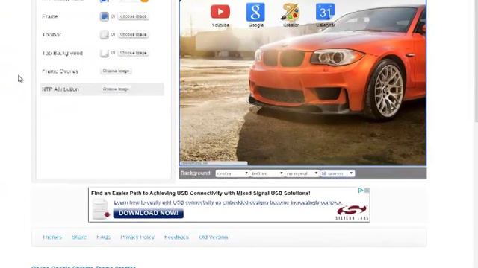Close the ad with its X icon
Image resolution: width=478 pixels, height=268 pixels.
click(x=367, y=191)
